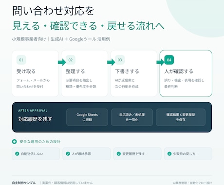The height and width of the screenshot is (185, 224).
Task: Click the highlighted 04 step number badge
Action: pyautogui.click(x=169, y=60)
